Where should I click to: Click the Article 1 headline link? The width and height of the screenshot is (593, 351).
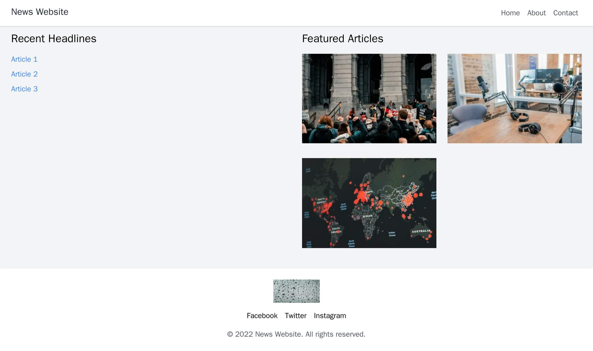pos(24,59)
